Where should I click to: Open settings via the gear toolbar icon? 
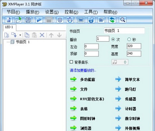click(x=60, y=20)
